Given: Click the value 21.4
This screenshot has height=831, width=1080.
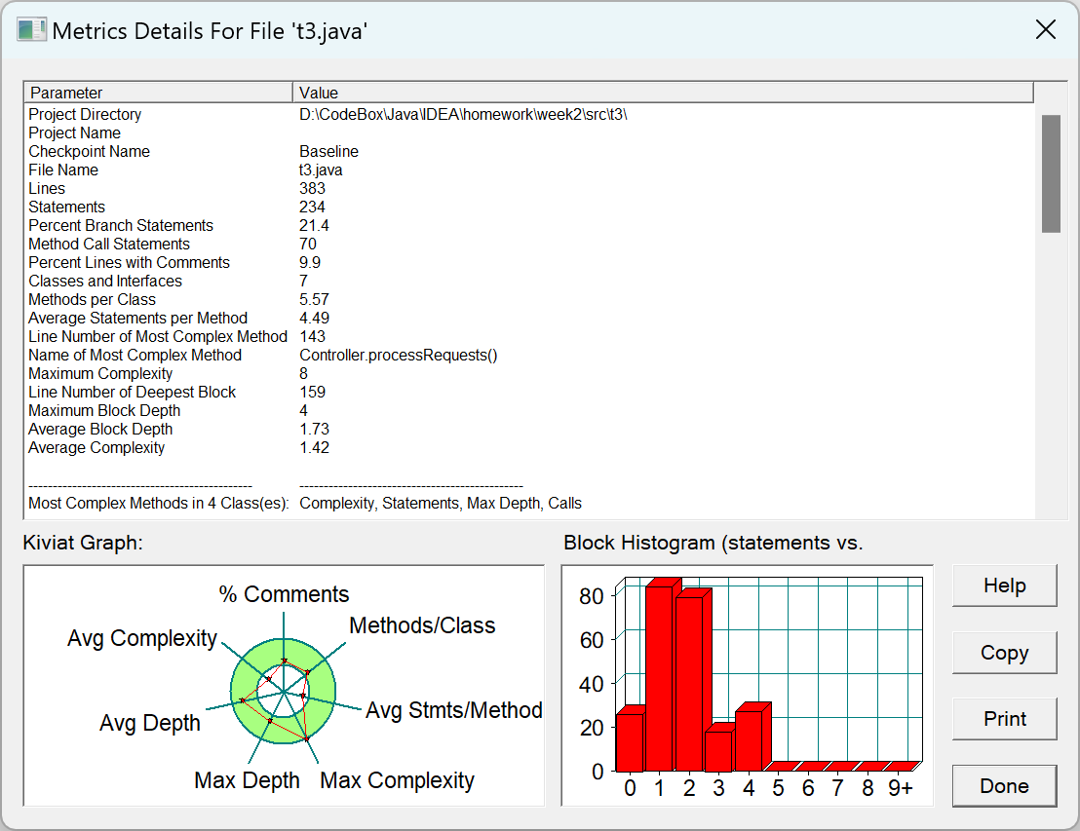Looking at the screenshot, I should tap(314, 226).
